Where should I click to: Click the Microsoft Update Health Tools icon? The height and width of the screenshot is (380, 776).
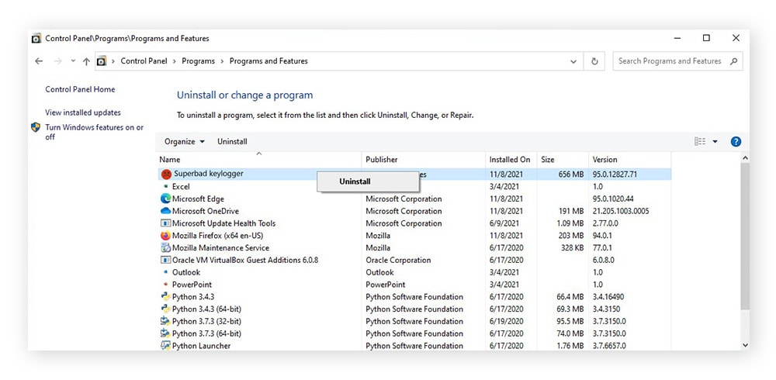(166, 223)
